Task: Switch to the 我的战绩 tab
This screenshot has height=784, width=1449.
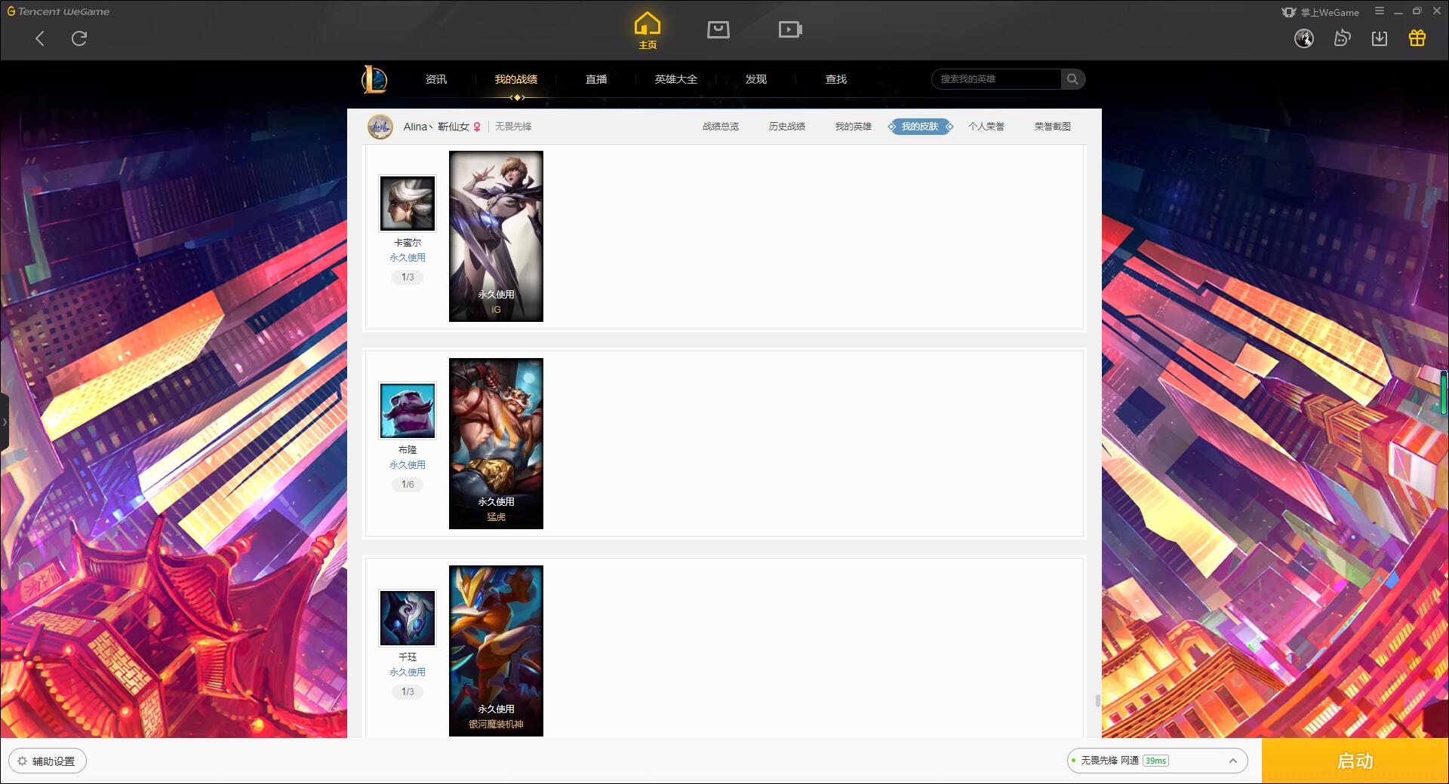Action: 516,79
